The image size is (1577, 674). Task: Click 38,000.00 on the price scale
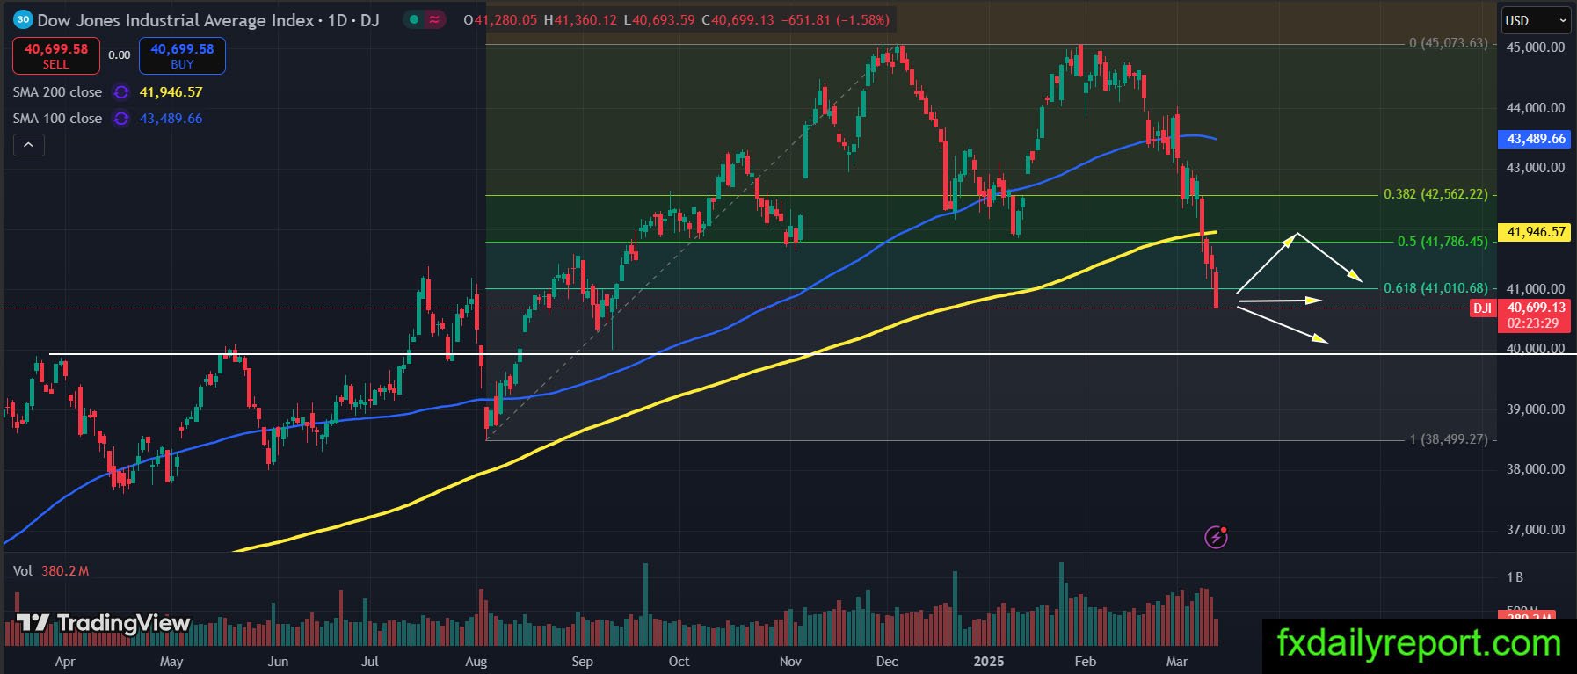[1536, 469]
